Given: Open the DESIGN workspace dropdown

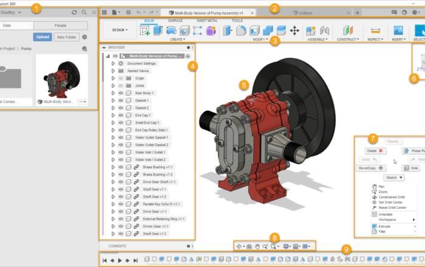Looking at the screenshot, I should (x=120, y=30).
